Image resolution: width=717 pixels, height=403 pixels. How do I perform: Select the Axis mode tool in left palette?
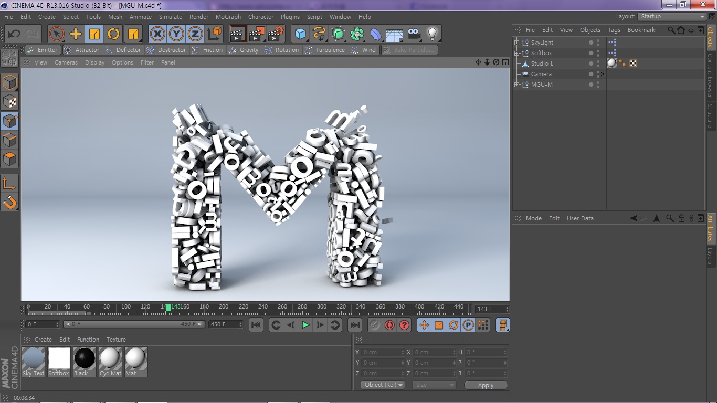10,183
